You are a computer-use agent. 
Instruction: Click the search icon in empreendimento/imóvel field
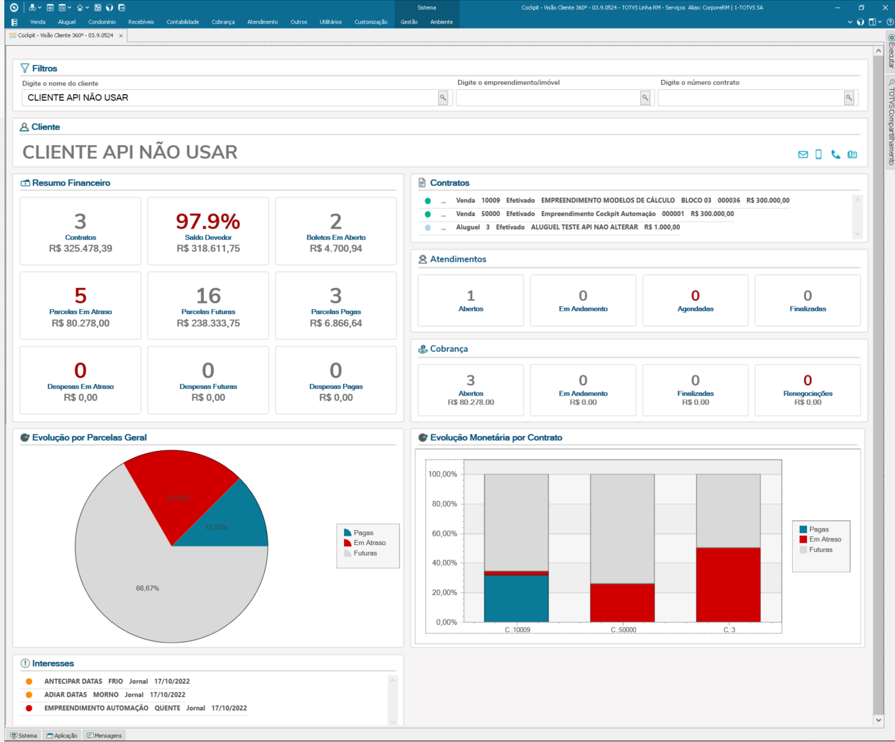(645, 97)
